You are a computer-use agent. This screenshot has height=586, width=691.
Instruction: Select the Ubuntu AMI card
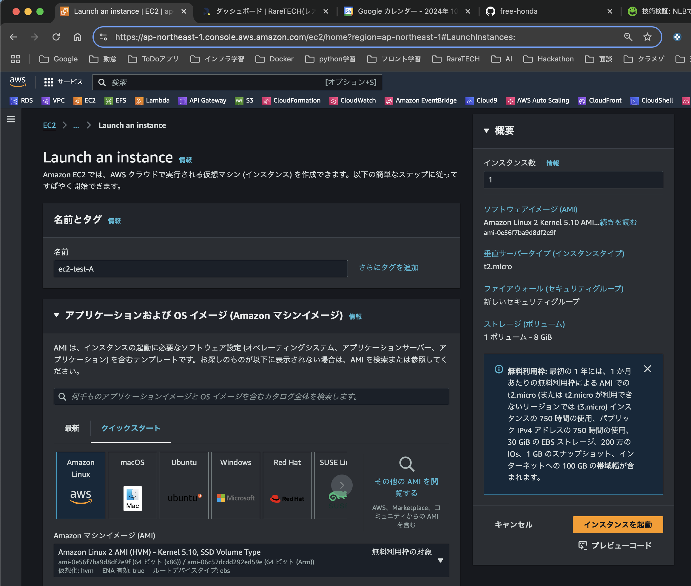tap(184, 485)
